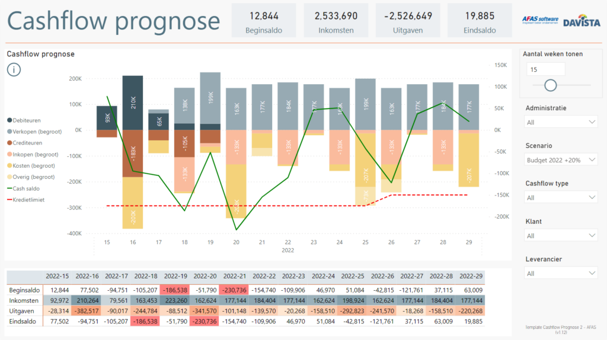This screenshot has width=607, height=340.
Task: Expand the Scenario dropdown
Action: coord(561,160)
